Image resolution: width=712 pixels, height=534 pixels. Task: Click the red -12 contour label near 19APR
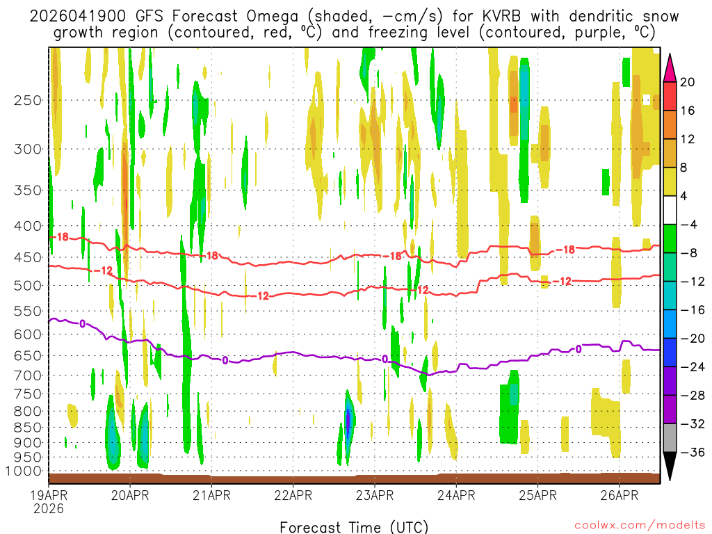(x=103, y=270)
